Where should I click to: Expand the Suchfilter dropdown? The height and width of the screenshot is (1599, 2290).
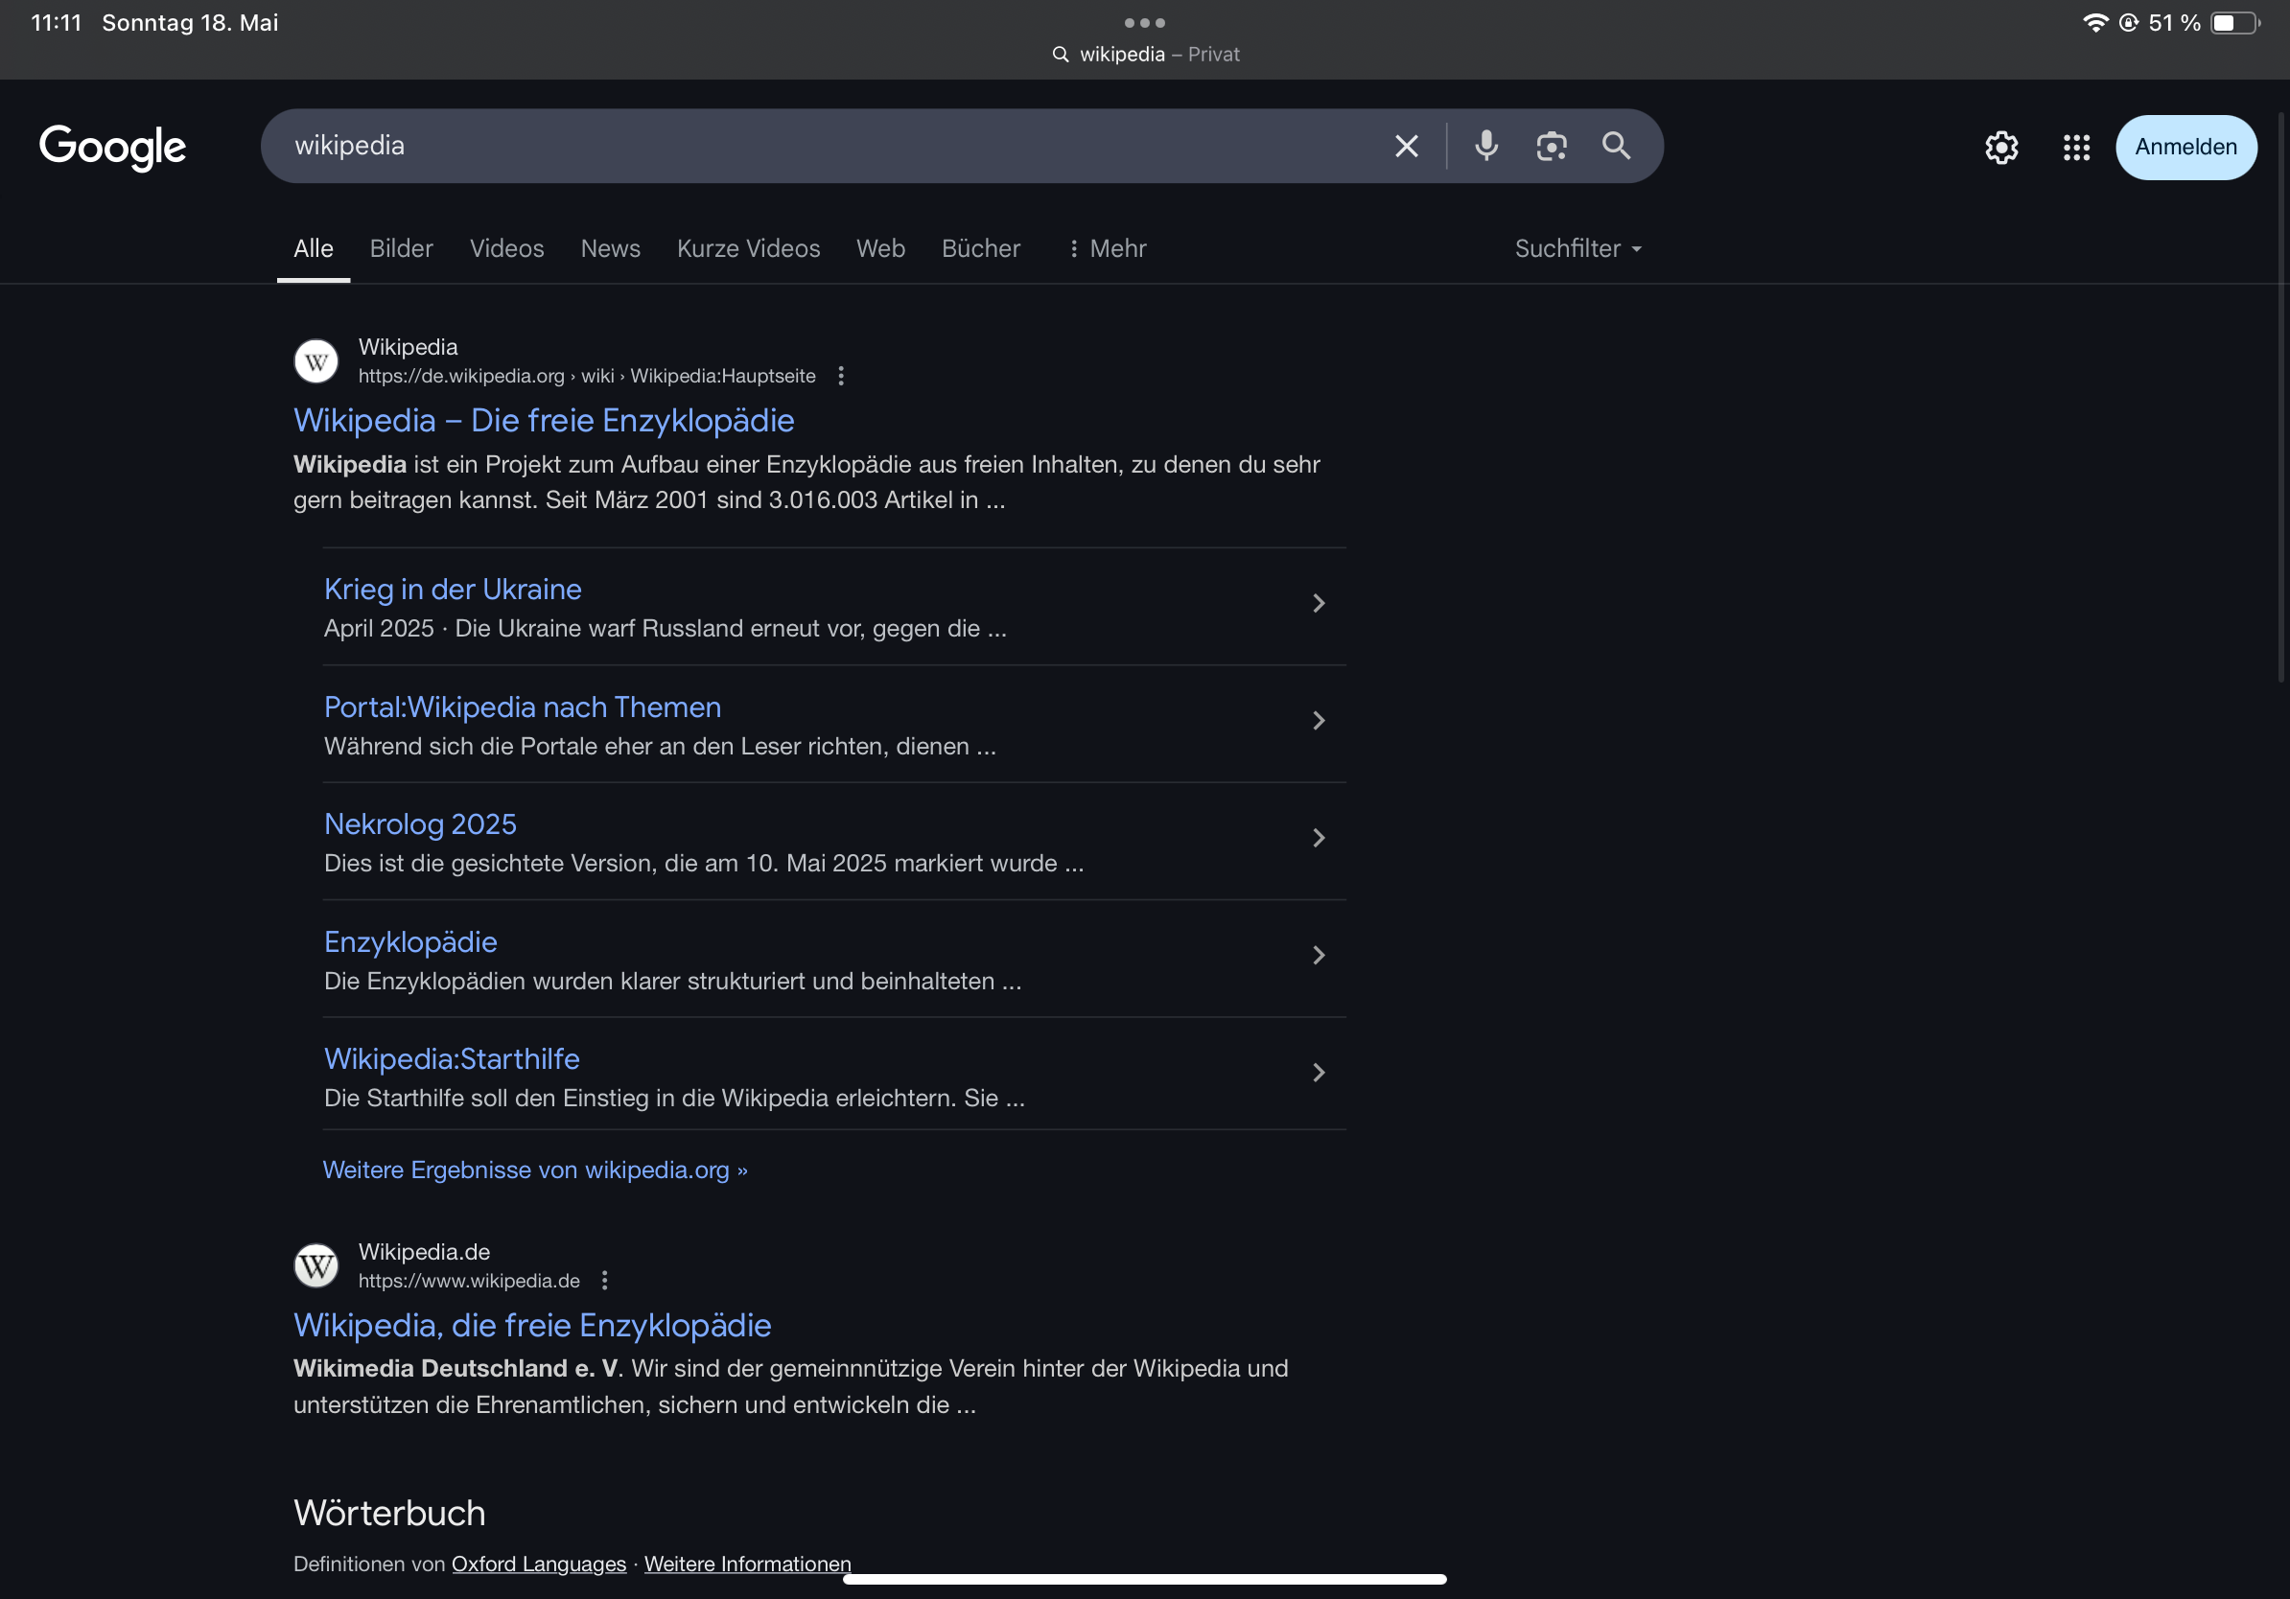[1577, 248]
